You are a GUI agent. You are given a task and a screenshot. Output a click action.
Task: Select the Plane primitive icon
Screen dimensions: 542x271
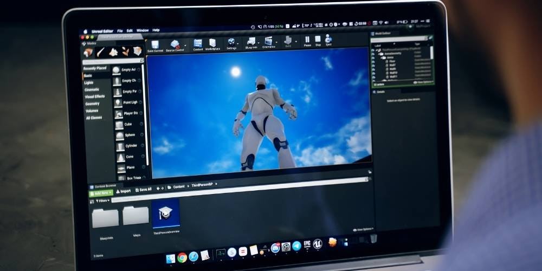click(x=121, y=169)
